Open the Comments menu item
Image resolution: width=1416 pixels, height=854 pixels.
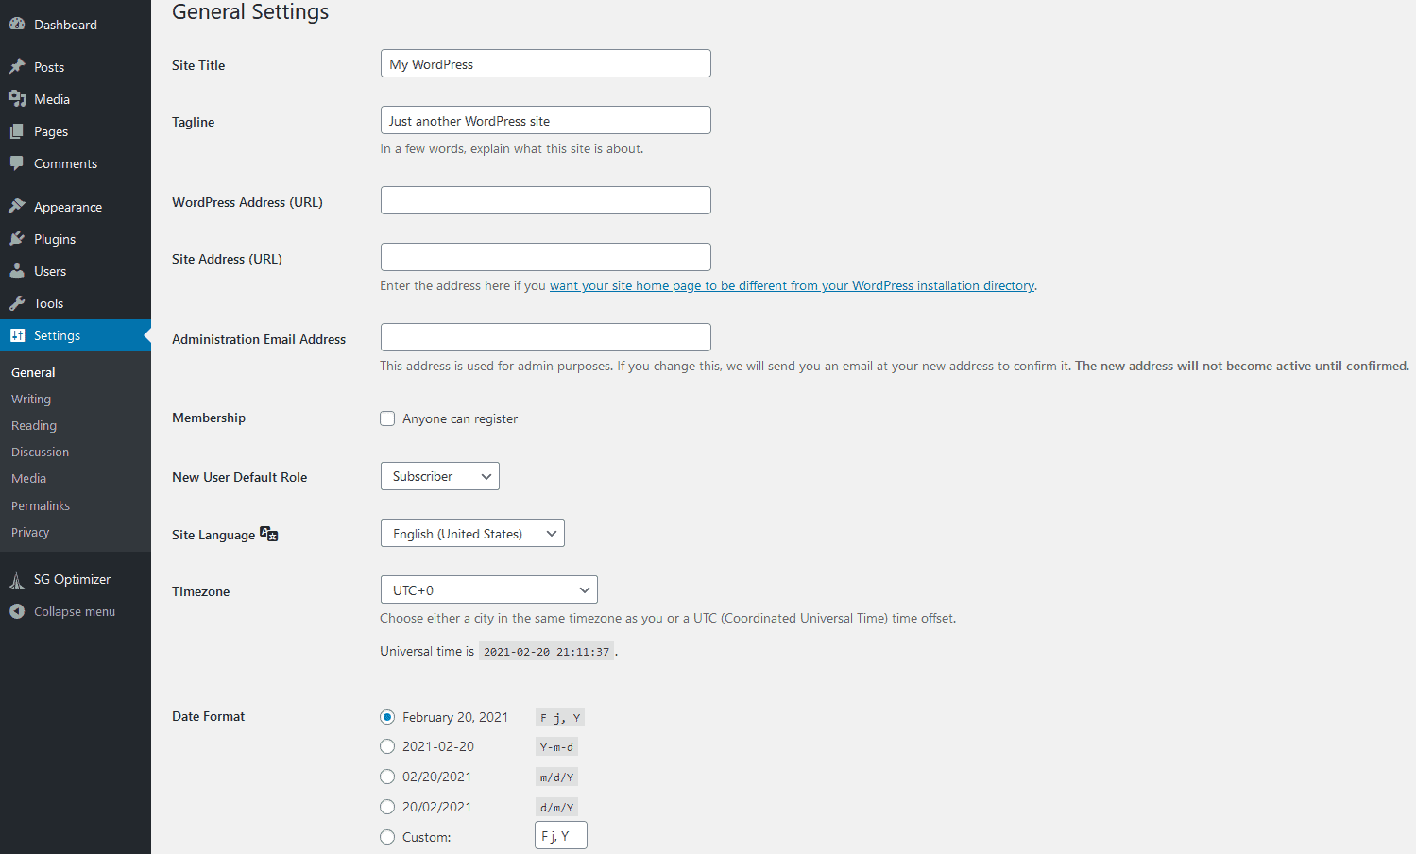(76, 163)
